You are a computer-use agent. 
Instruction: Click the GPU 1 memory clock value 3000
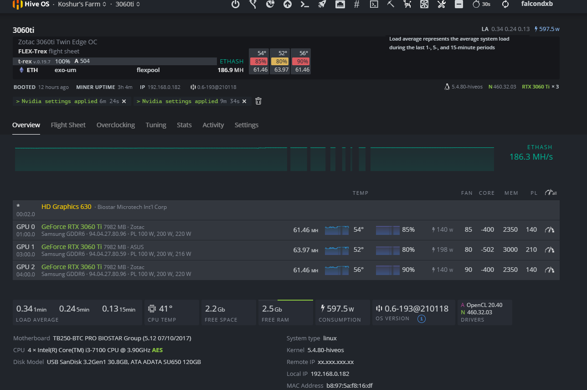pyautogui.click(x=510, y=250)
